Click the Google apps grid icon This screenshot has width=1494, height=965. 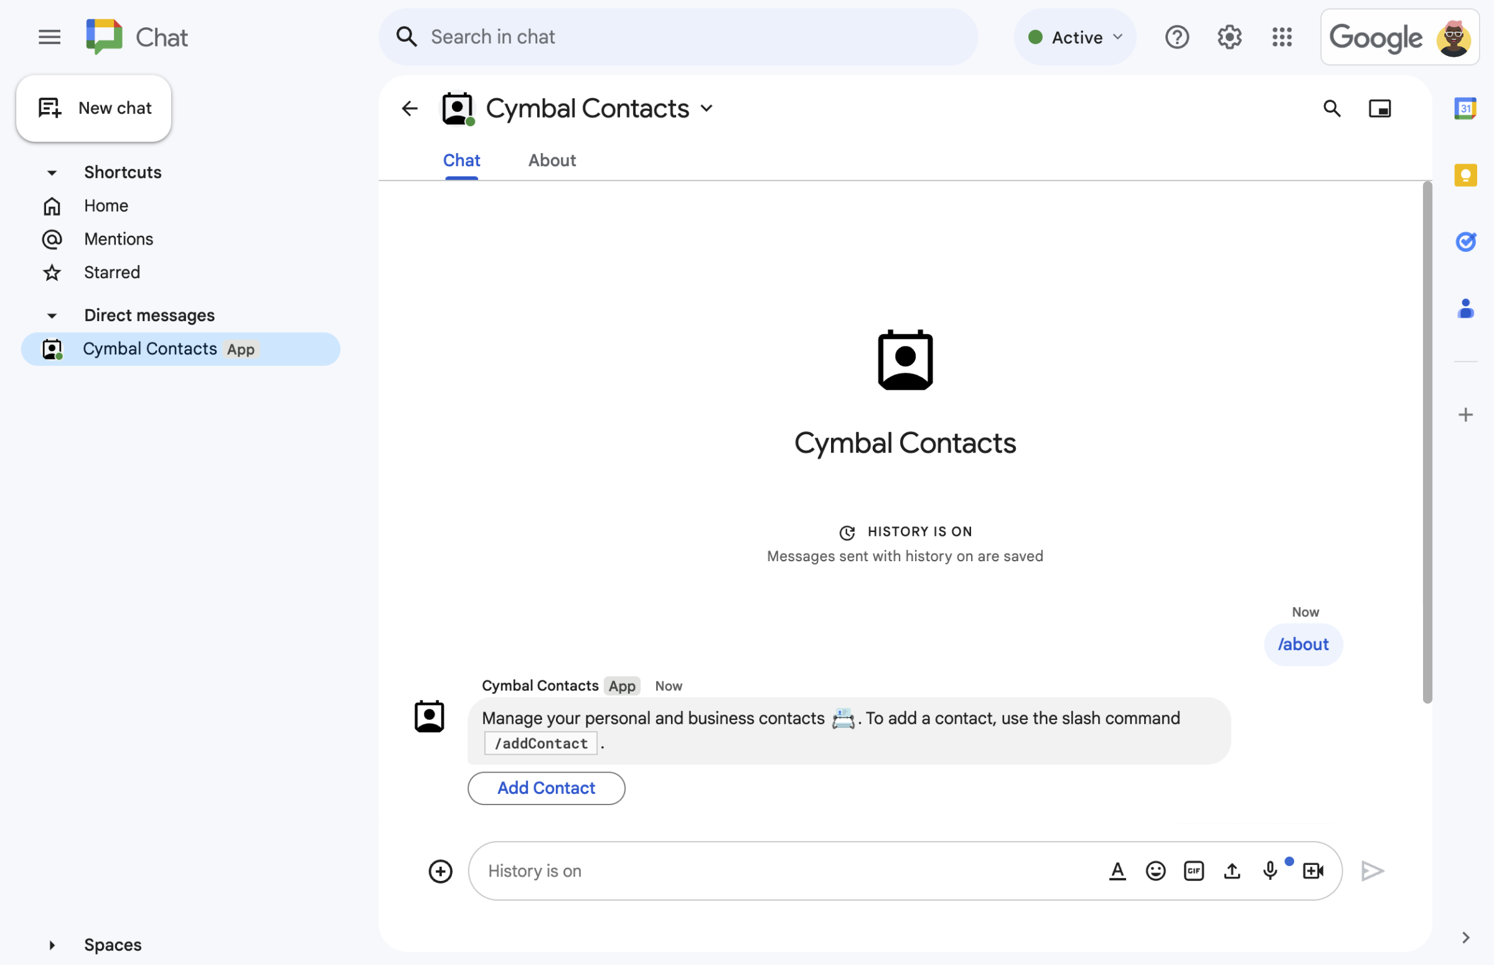pyautogui.click(x=1282, y=36)
